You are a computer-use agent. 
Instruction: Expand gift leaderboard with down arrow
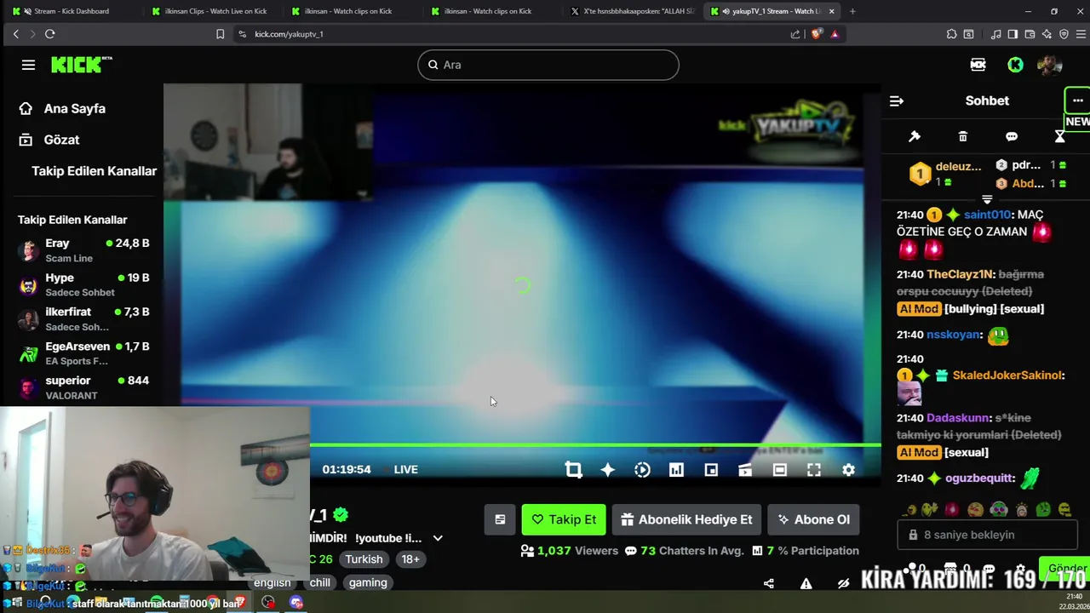[x=987, y=199]
